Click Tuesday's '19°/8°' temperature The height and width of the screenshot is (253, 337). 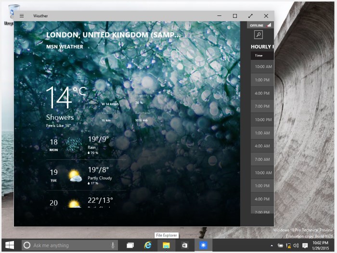(98, 170)
